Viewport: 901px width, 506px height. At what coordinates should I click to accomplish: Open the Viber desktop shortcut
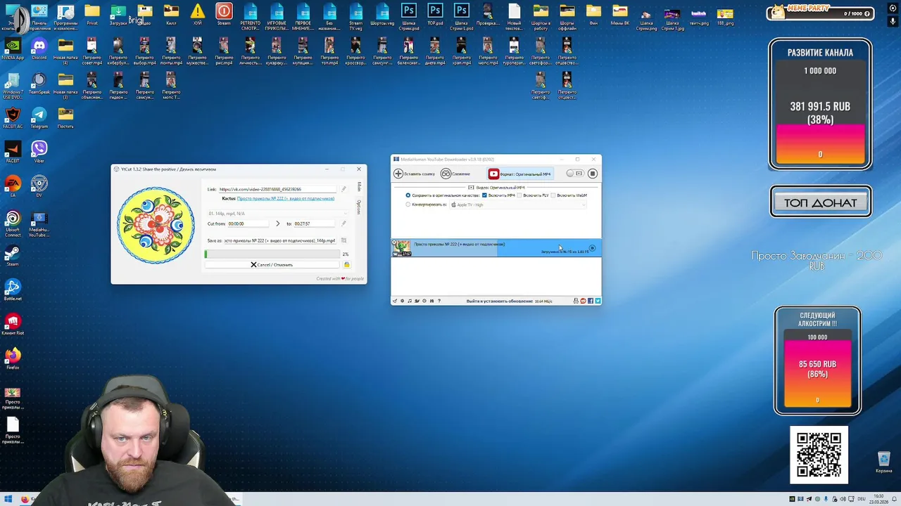(39, 151)
